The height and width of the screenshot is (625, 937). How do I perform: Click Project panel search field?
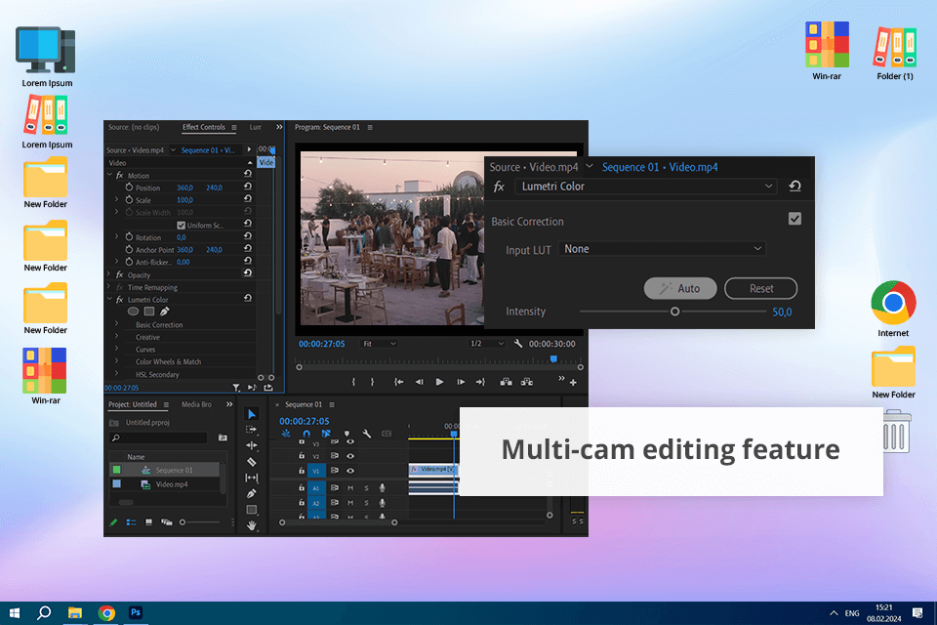click(158, 437)
